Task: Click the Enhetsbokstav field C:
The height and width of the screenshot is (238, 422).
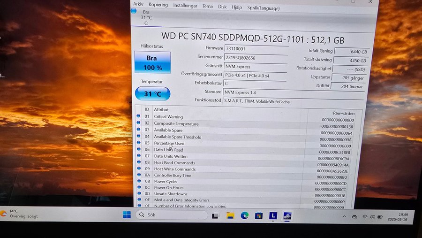Action: (x=254, y=84)
